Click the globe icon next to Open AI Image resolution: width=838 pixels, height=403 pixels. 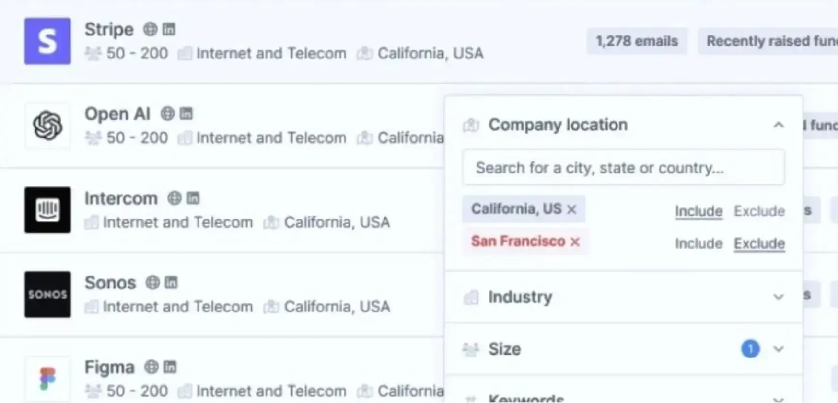[166, 114]
